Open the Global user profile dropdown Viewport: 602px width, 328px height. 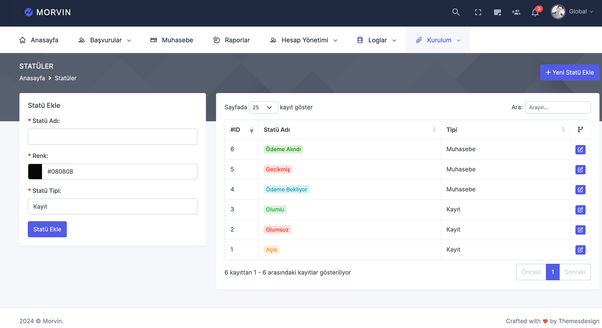572,12
